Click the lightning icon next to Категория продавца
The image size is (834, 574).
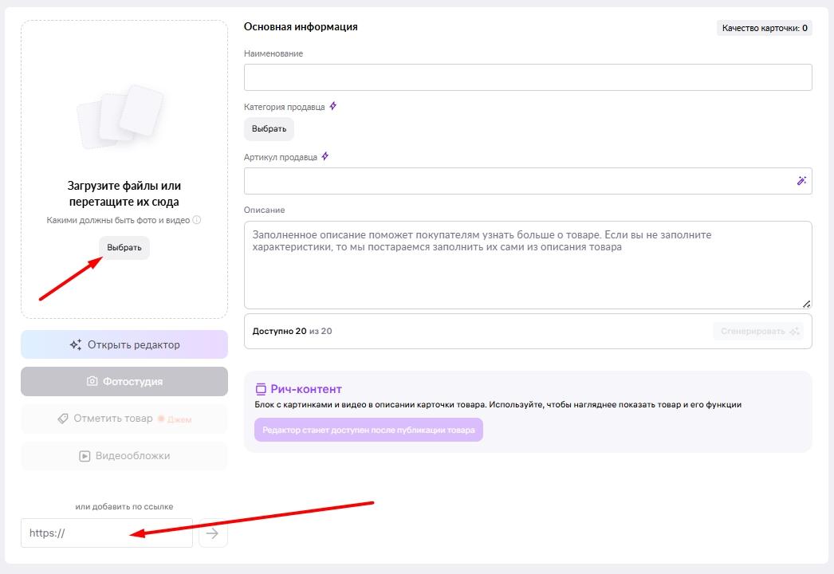click(x=333, y=106)
